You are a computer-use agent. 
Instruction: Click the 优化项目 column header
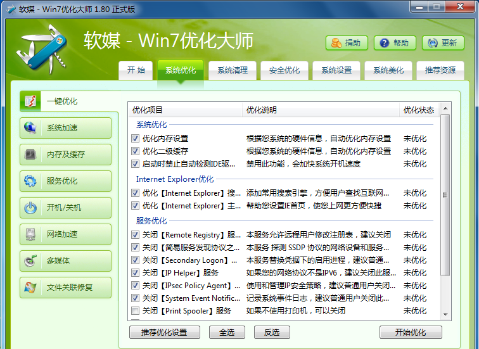186,110
